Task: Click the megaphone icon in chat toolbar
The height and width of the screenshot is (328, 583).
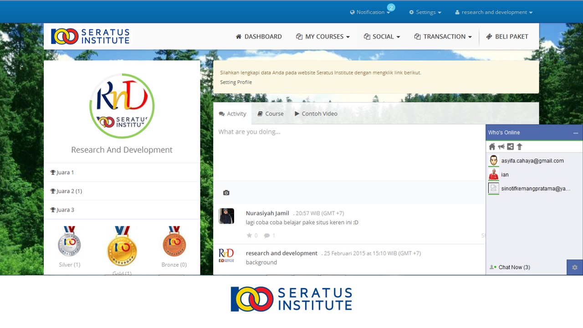Action: 501,147
